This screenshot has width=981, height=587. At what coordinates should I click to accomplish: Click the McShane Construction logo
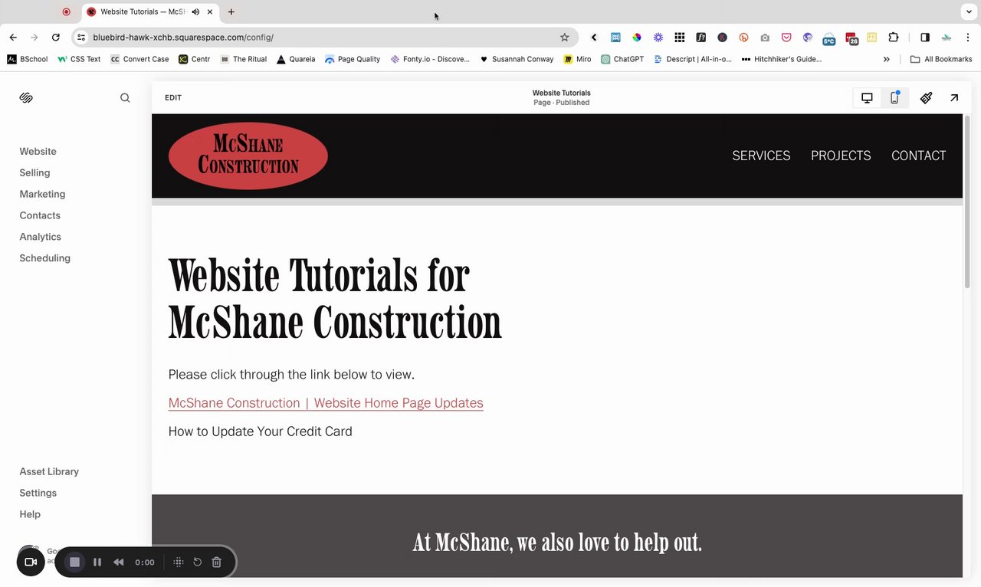pyautogui.click(x=248, y=156)
